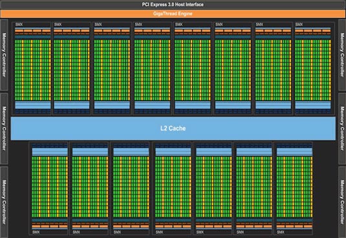
Task: Click the L2 Cache block
Action: (x=173, y=128)
